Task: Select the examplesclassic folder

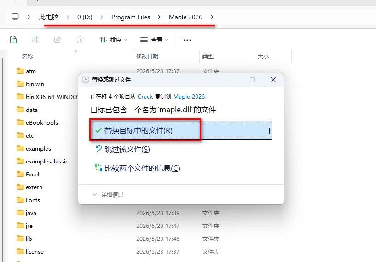Action: click(47, 162)
